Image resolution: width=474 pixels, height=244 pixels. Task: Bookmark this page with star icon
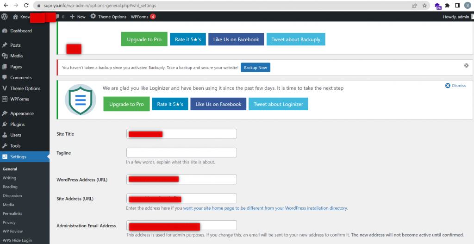[424, 6]
